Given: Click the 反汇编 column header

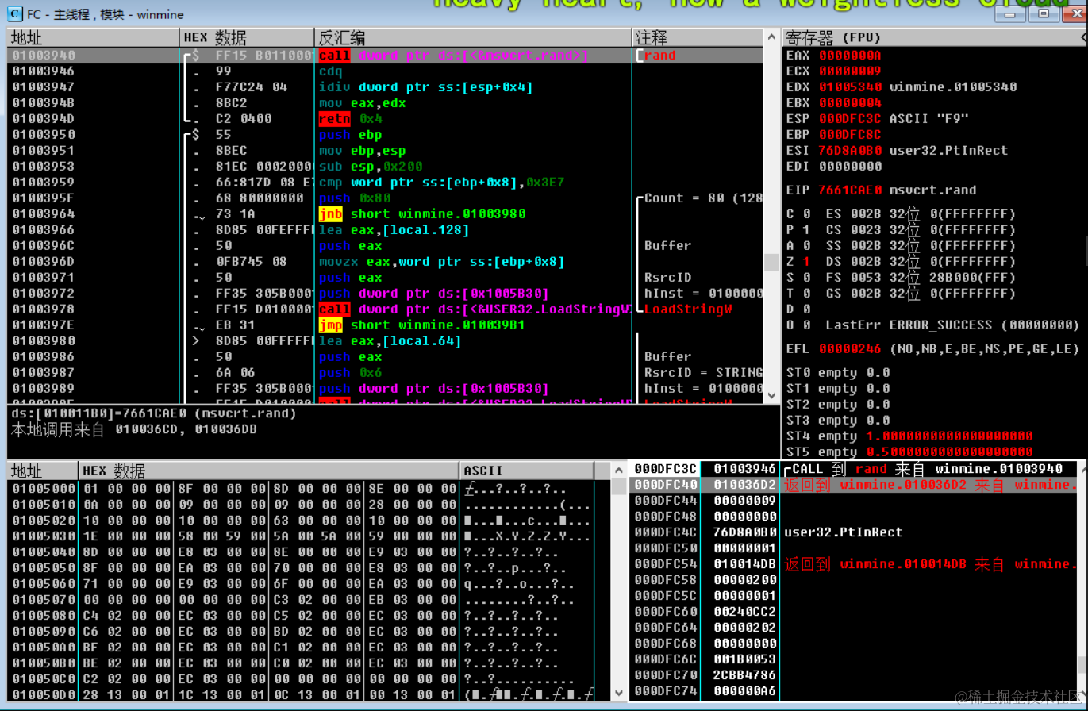Looking at the screenshot, I should (x=474, y=38).
